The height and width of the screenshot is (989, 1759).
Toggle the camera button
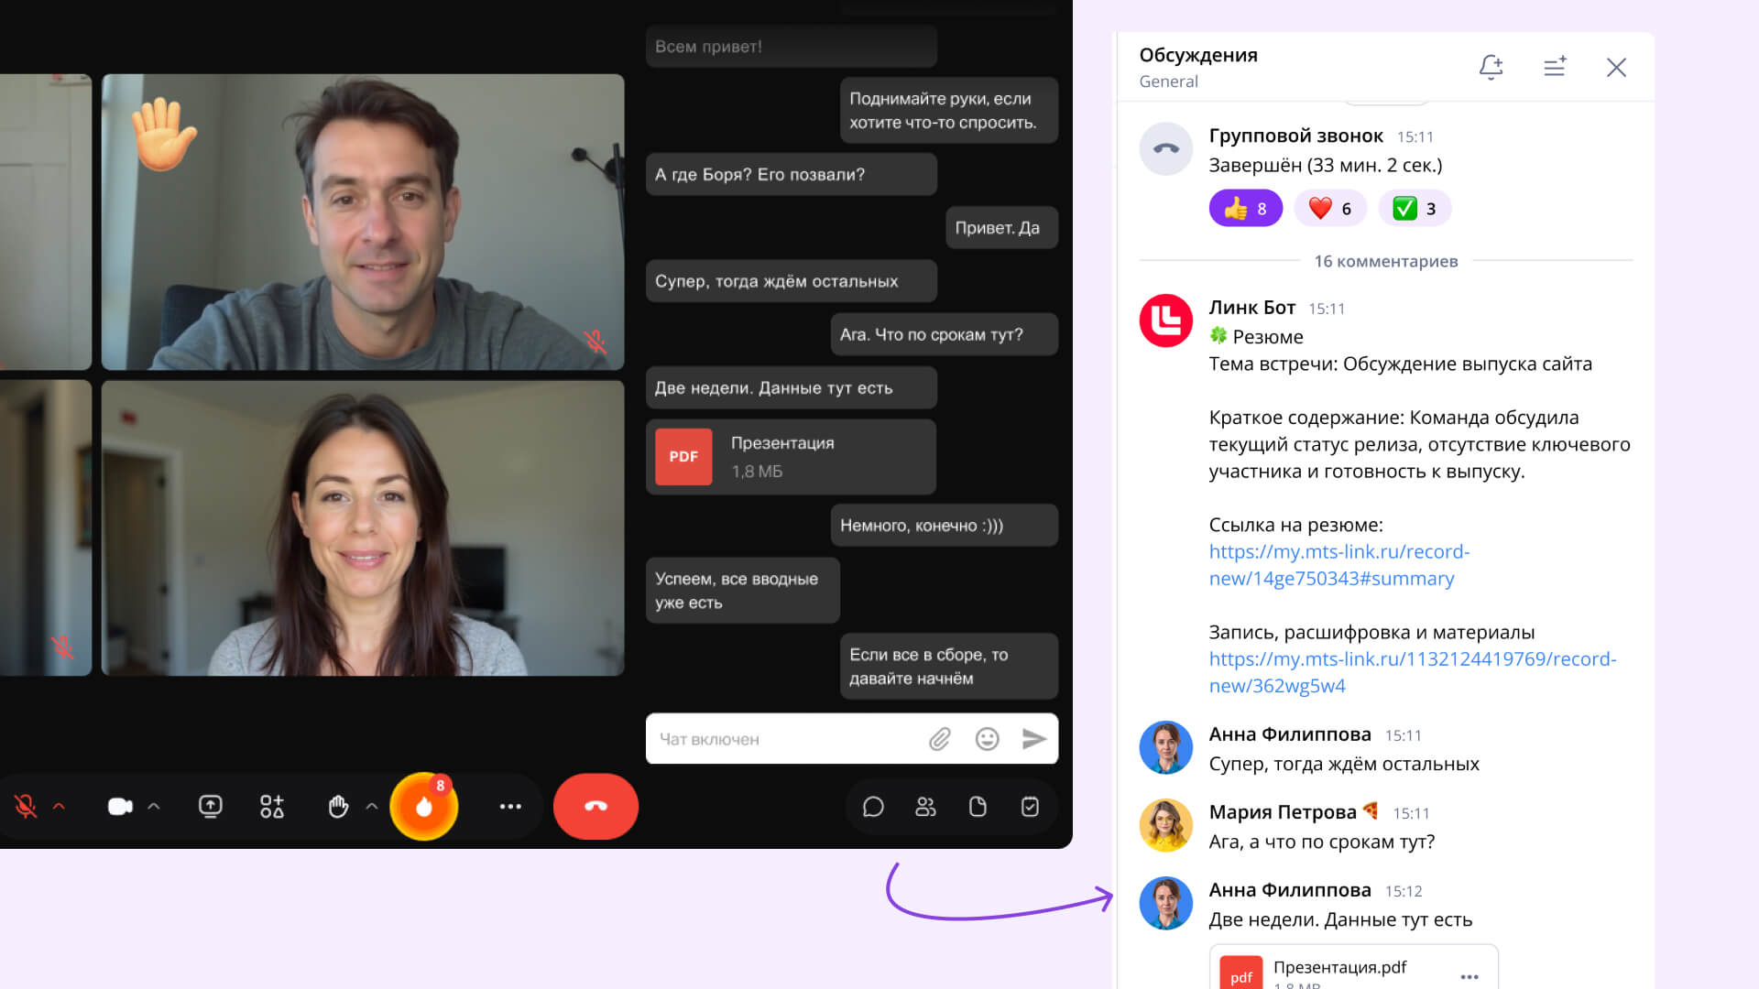(120, 807)
